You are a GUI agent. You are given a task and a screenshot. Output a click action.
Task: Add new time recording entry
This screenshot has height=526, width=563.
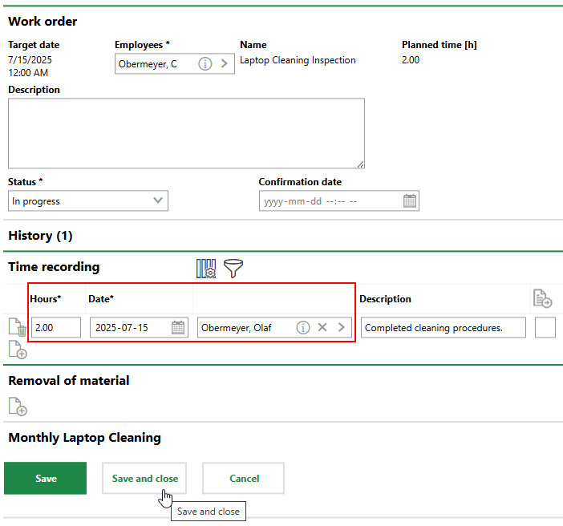click(18, 350)
